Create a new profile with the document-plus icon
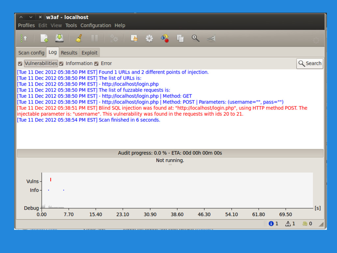337x253 pixels. coord(44,39)
